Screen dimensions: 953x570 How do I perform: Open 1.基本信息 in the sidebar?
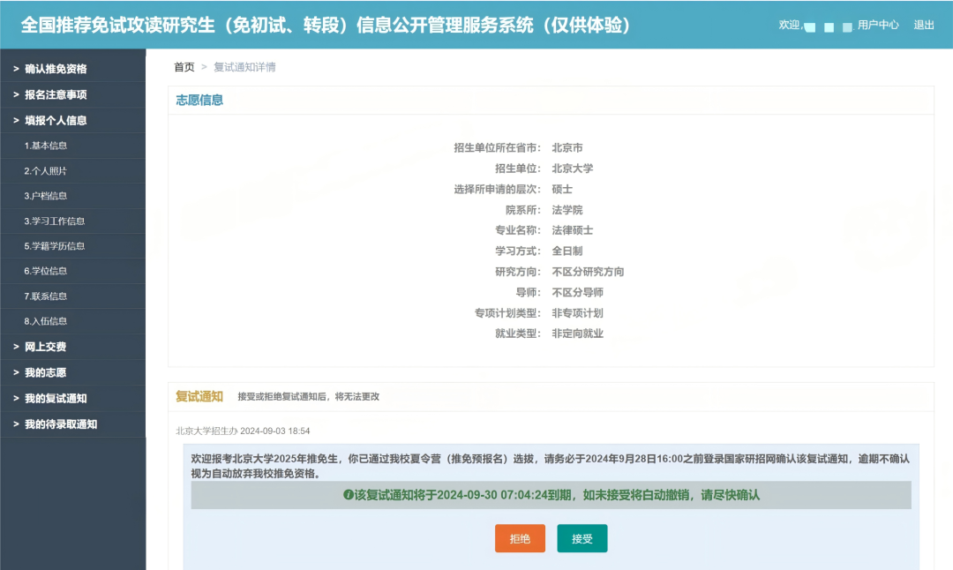click(x=46, y=146)
